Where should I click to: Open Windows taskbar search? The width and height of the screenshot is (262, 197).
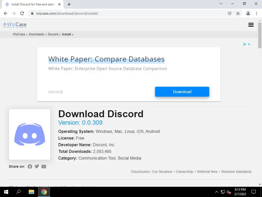18,192
